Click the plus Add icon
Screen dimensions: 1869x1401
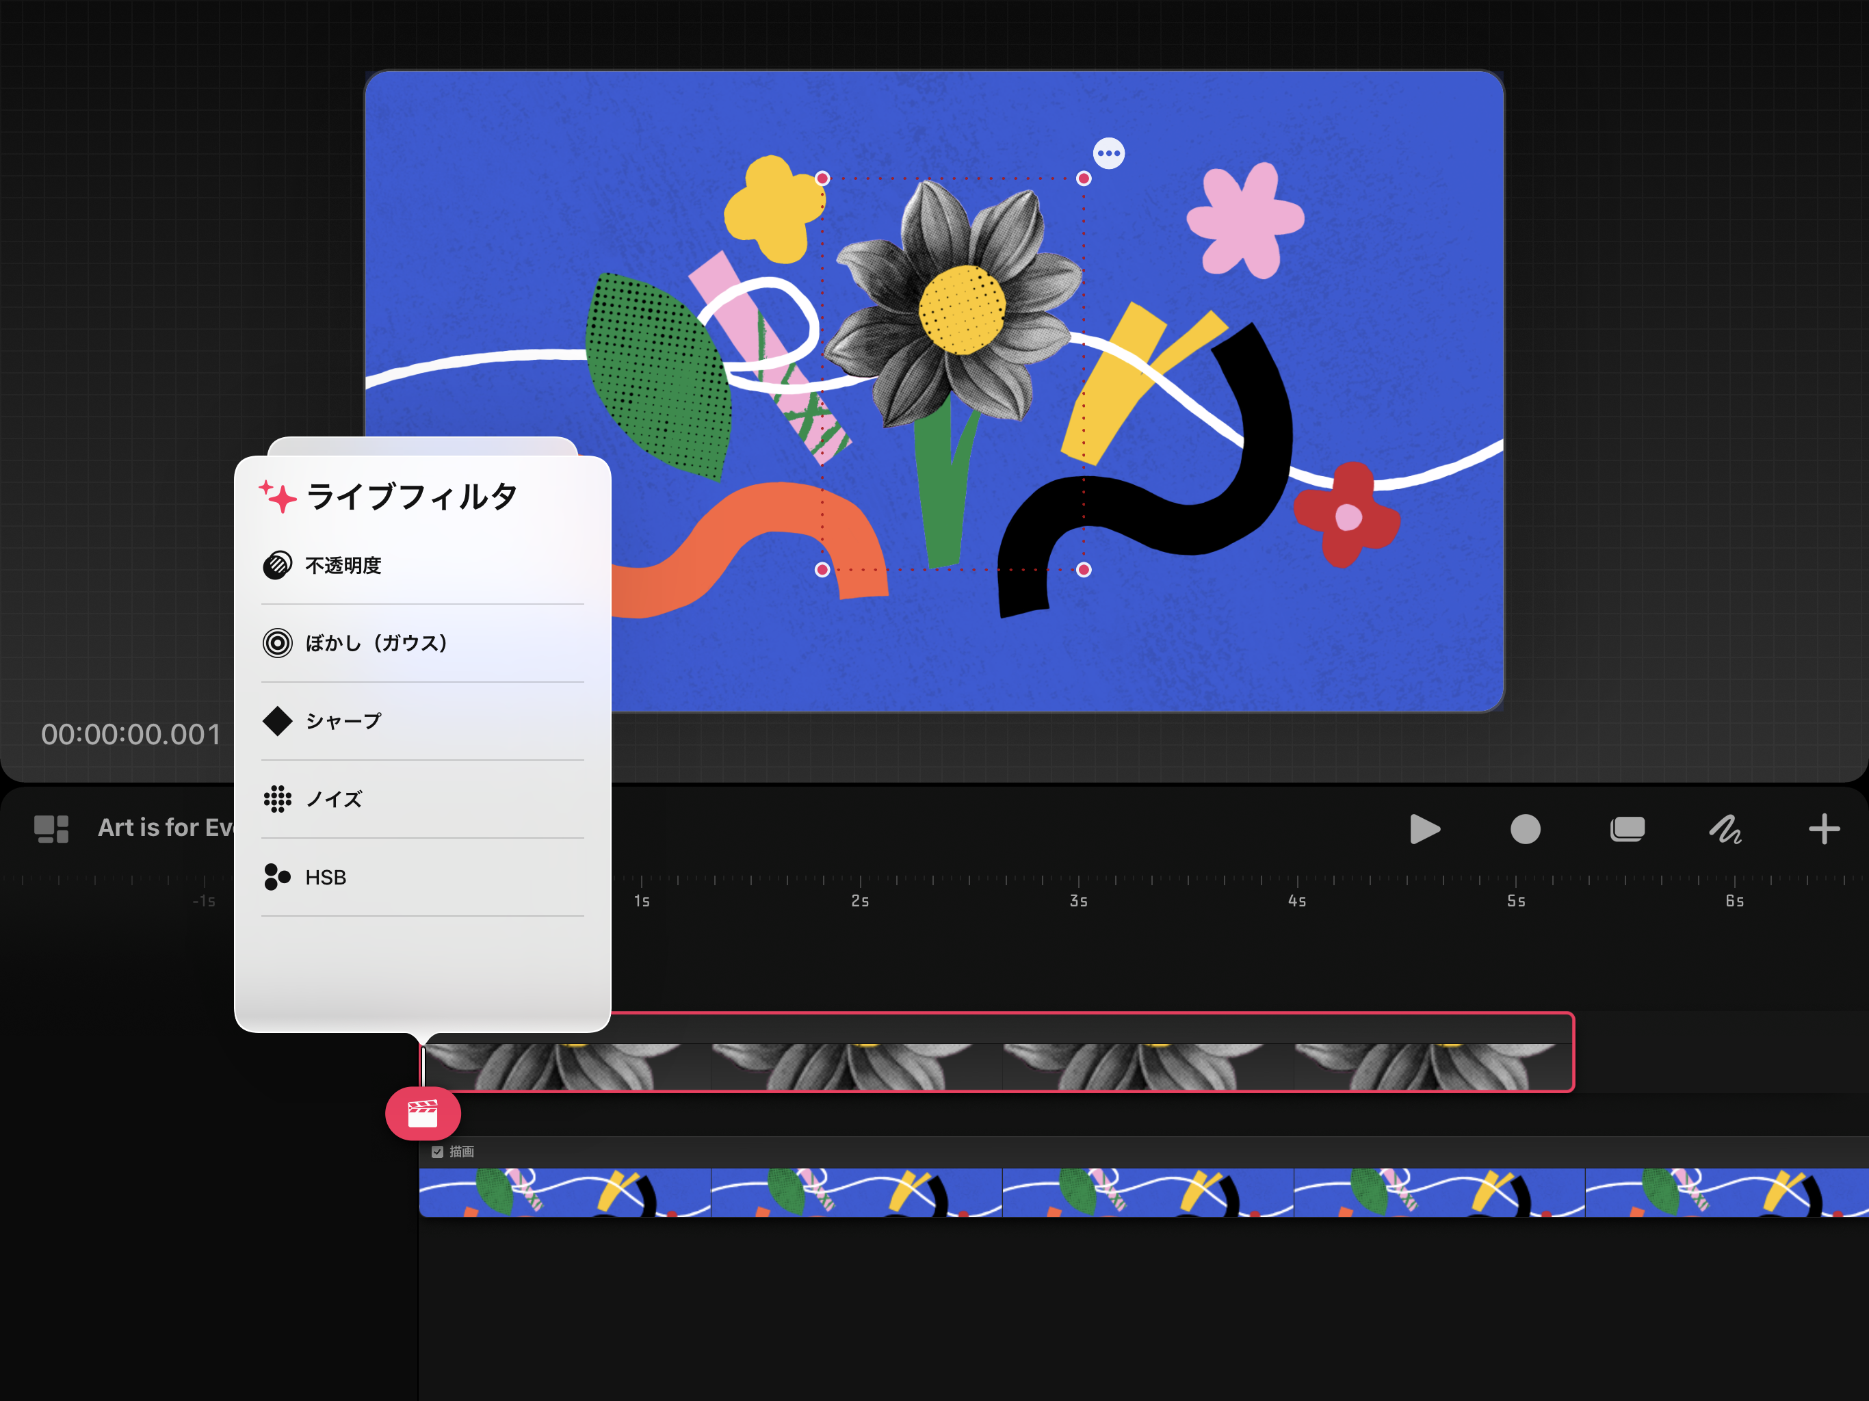click(x=1823, y=829)
